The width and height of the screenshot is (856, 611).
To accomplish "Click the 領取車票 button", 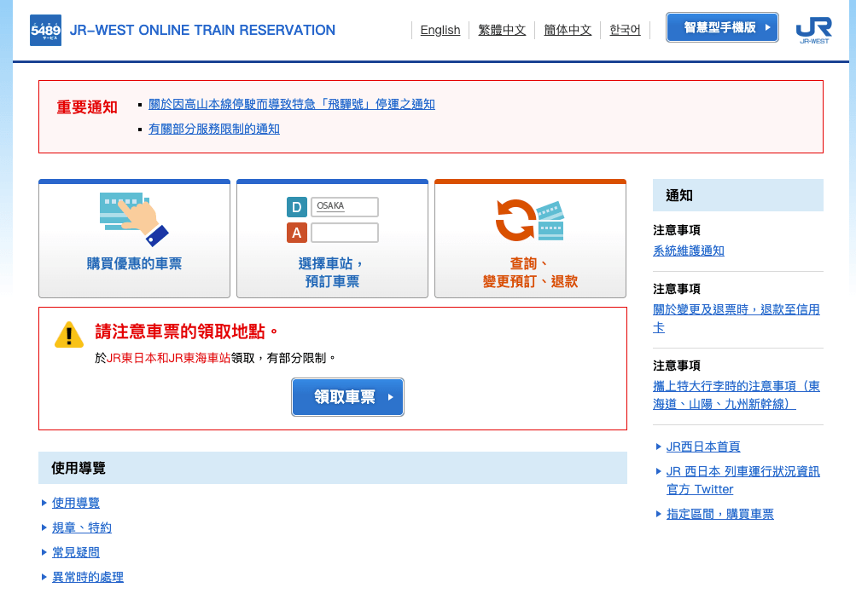I will point(347,397).
